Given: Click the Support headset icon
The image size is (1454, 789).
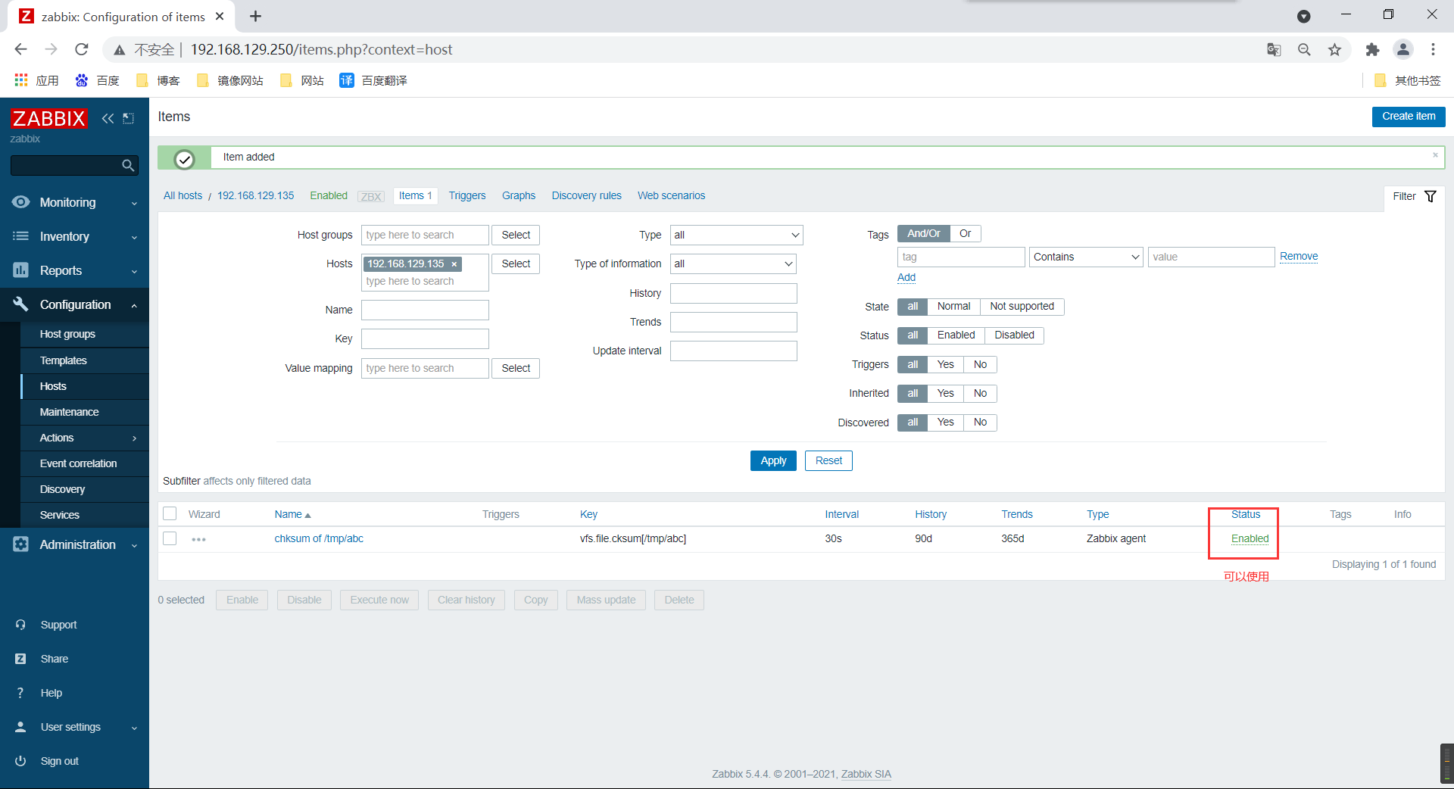Looking at the screenshot, I should [21, 625].
